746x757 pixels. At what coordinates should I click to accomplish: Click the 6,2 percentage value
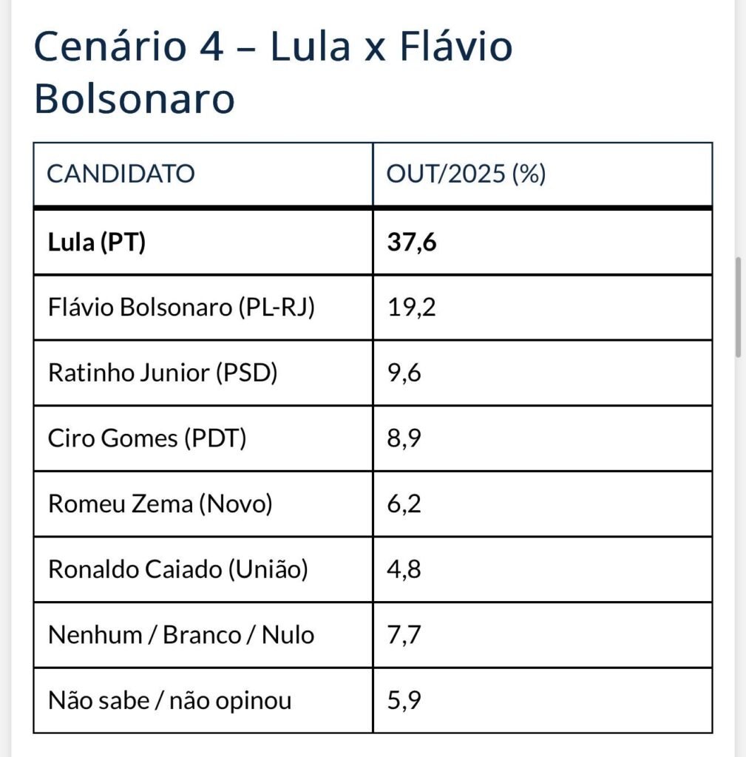pyautogui.click(x=404, y=504)
